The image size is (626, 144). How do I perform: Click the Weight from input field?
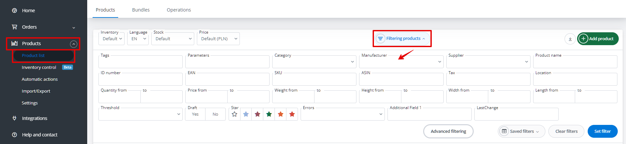pos(293,97)
